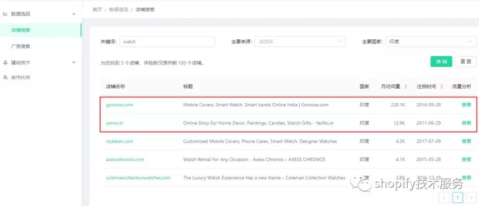Expand the 建站技术 menu chevron
Viewport: 479px width, 206px height.
74,62
